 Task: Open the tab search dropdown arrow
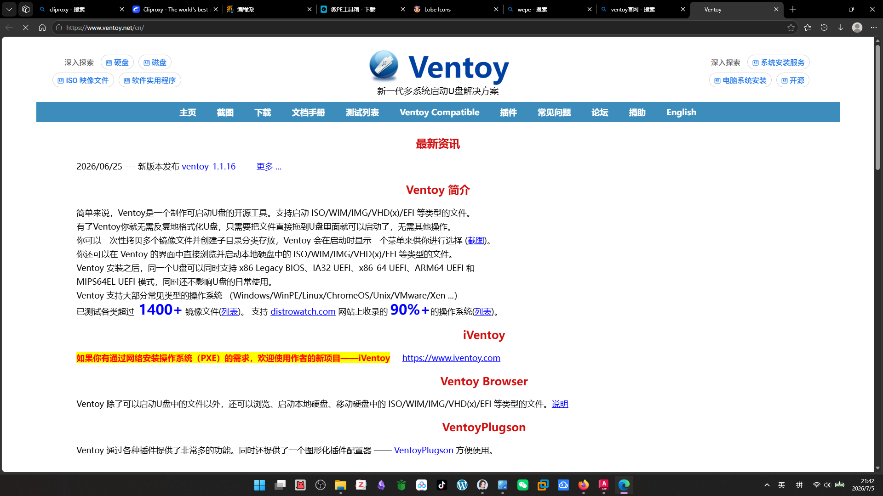click(x=9, y=9)
